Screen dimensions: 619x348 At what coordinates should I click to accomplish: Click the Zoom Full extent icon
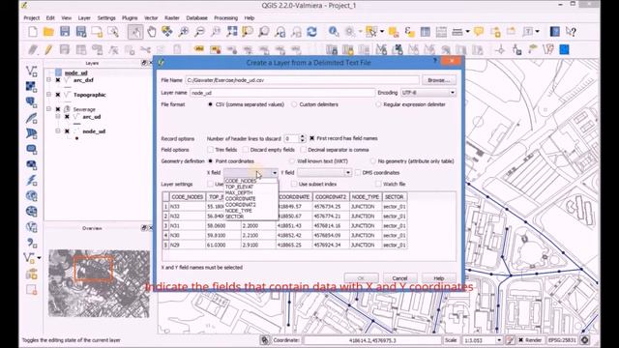[x=232, y=32]
